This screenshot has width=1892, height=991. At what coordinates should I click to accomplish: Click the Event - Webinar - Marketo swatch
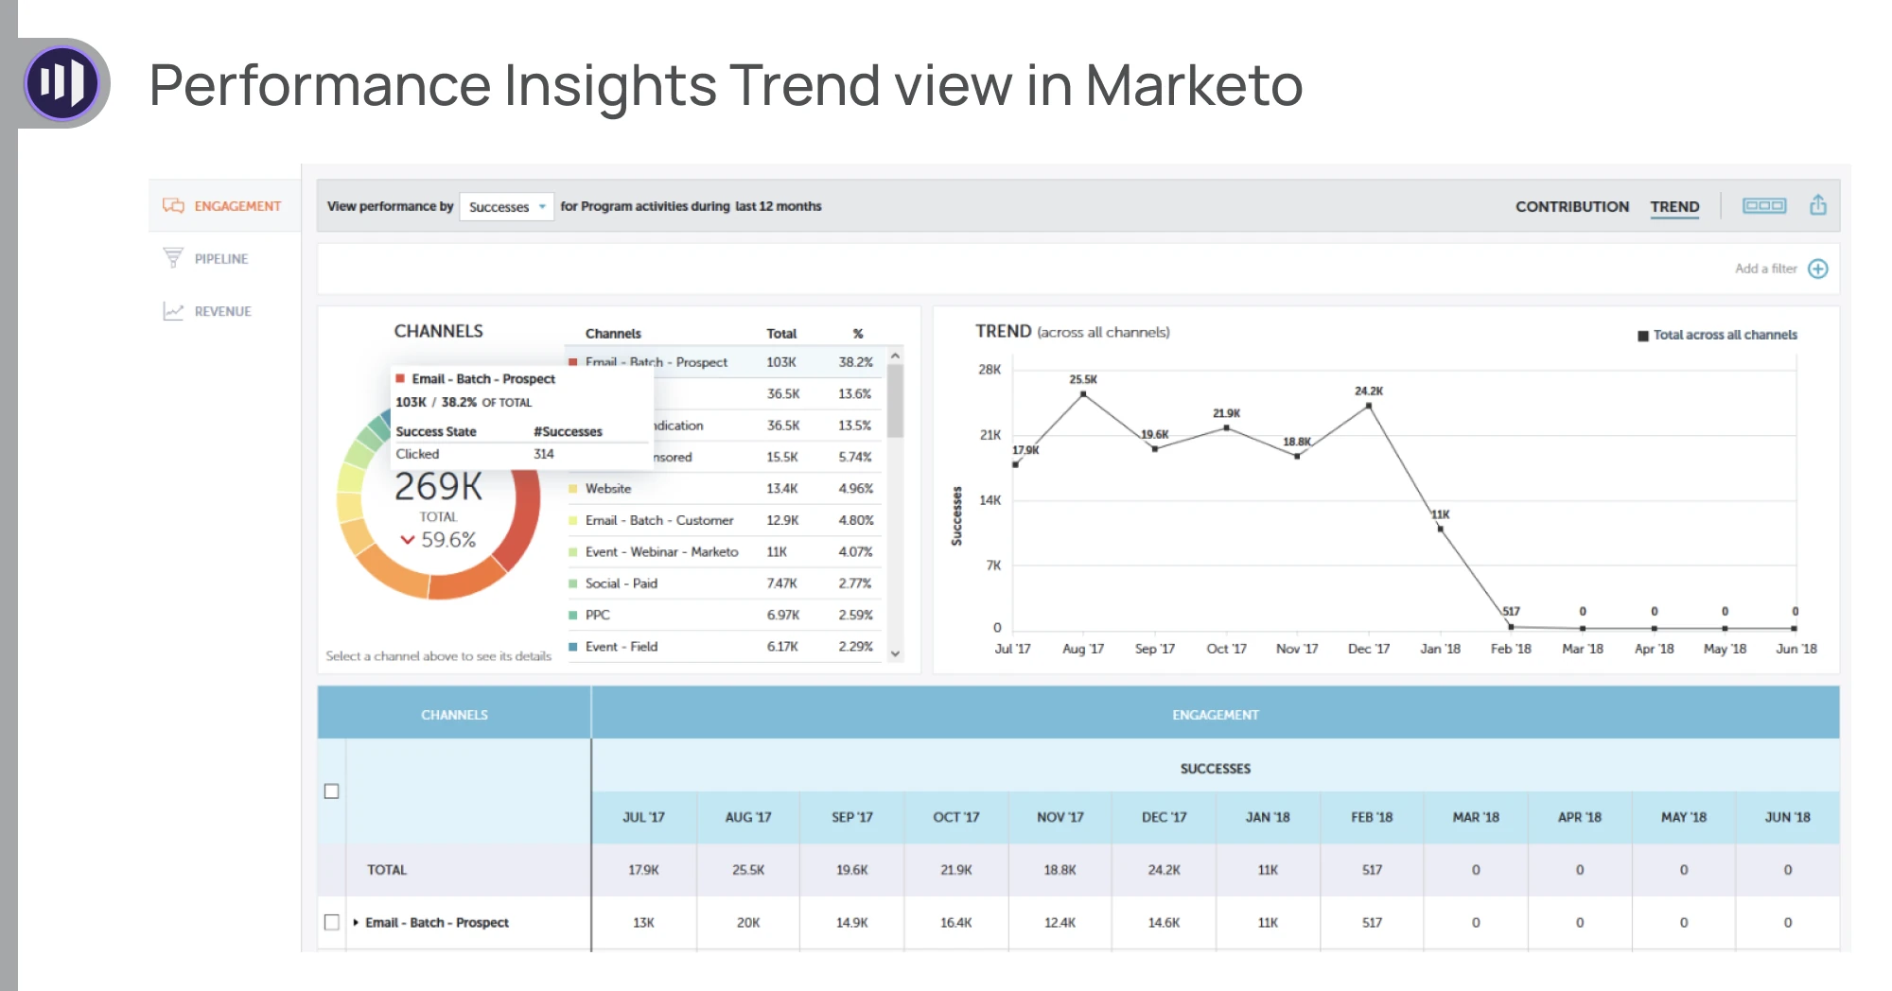click(572, 552)
